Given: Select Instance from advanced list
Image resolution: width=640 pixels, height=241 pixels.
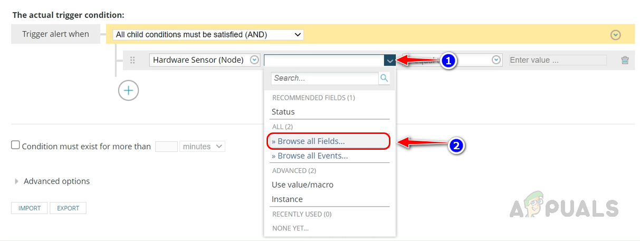Looking at the screenshot, I should 287,199.
